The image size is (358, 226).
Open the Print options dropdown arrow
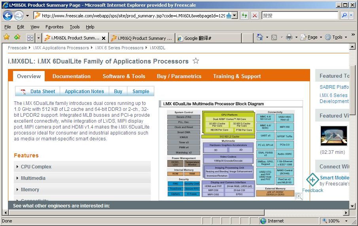[x=296, y=37]
